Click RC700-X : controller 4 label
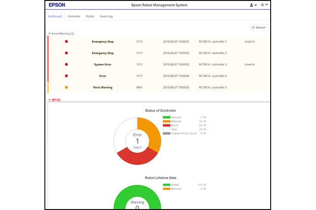The width and height of the screenshot is (316, 210). [x=213, y=76]
